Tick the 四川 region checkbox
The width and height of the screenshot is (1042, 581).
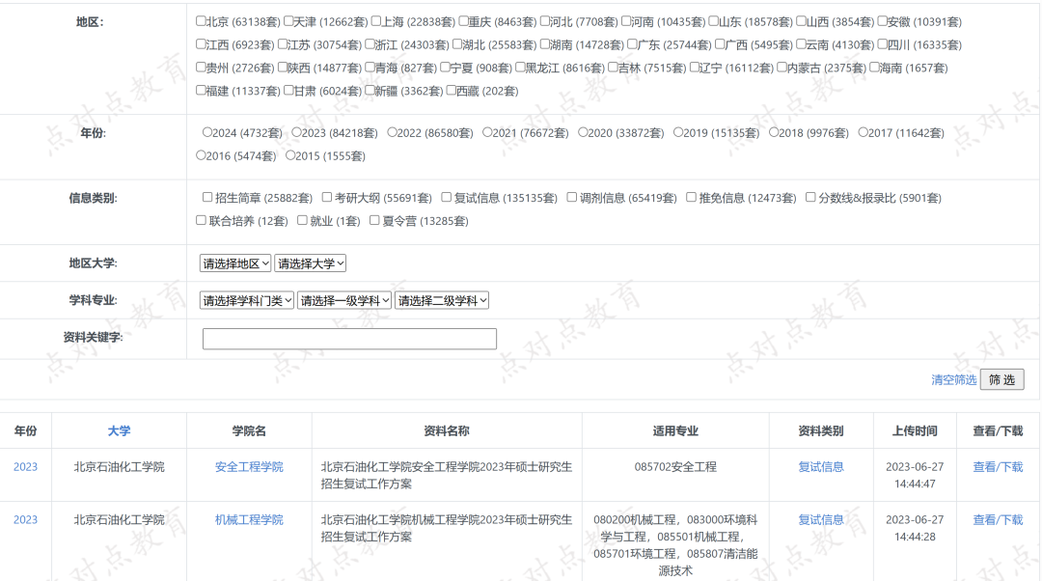coord(883,44)
